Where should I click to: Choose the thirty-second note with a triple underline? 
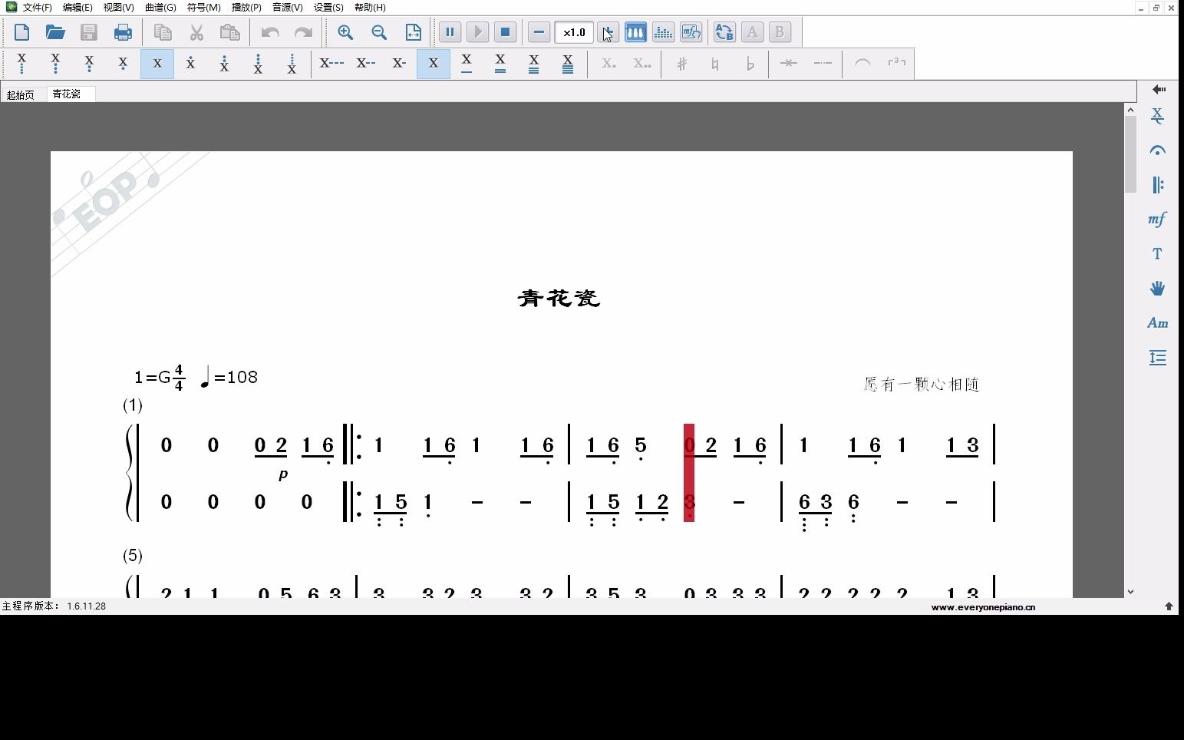(x=534, y=64)
